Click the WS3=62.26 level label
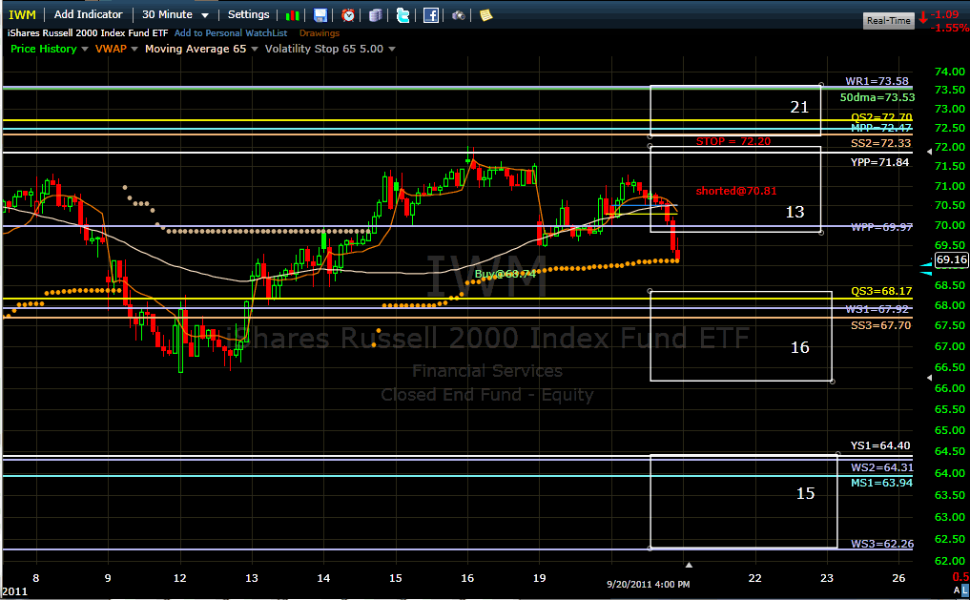The image size is (970, 600). [882, 544]
